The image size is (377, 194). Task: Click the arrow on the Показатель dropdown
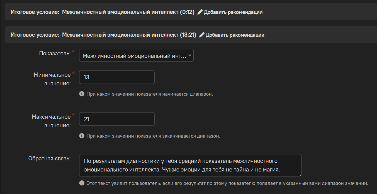point(190,56)
